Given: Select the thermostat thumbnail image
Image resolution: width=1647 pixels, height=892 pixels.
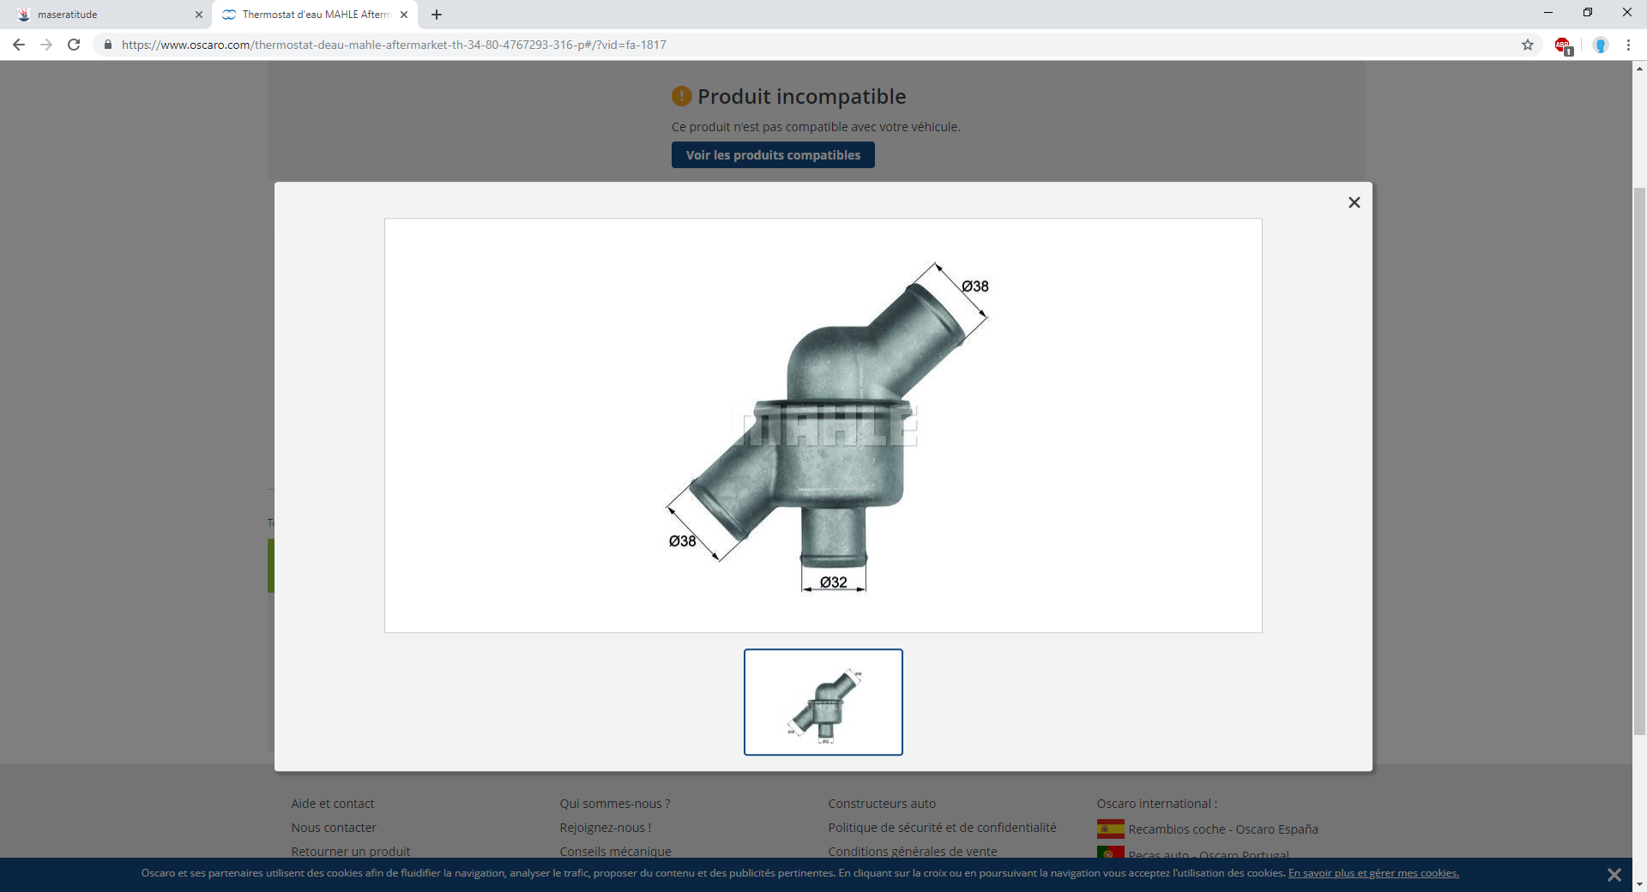Looking at the screenshot, I should 823,702.
